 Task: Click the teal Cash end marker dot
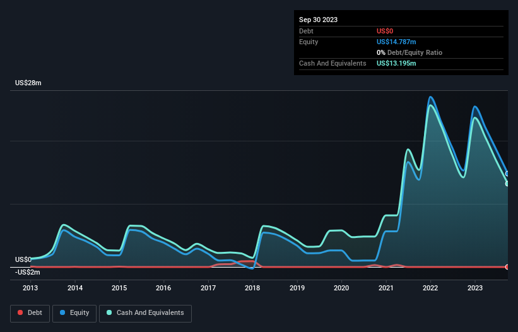(507, 183)
